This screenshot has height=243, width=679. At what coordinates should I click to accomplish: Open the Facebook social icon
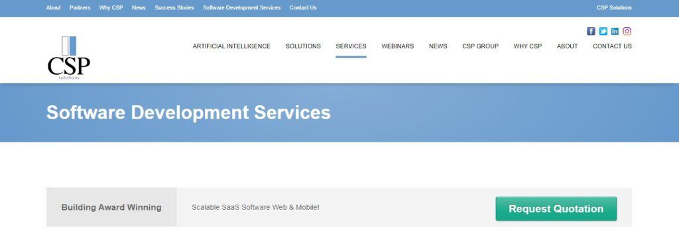coord(591,31)
